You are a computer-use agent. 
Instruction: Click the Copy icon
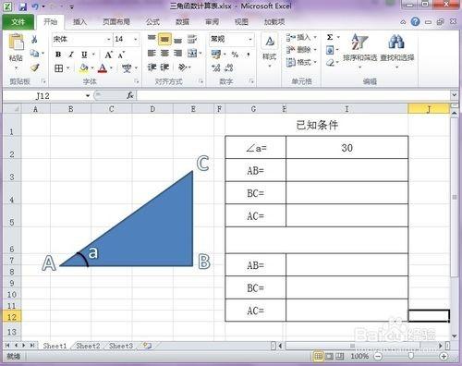coord(34,54)
